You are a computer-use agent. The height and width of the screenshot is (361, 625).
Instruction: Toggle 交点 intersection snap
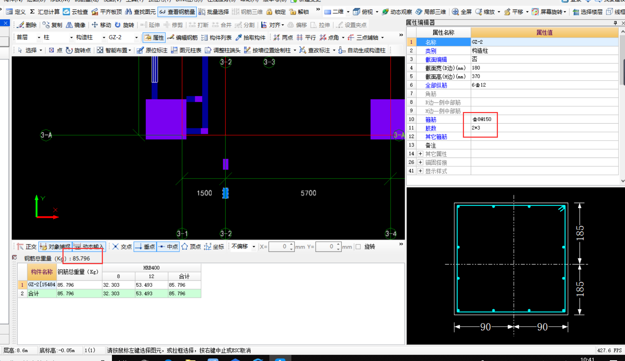[x=122, y=246]
